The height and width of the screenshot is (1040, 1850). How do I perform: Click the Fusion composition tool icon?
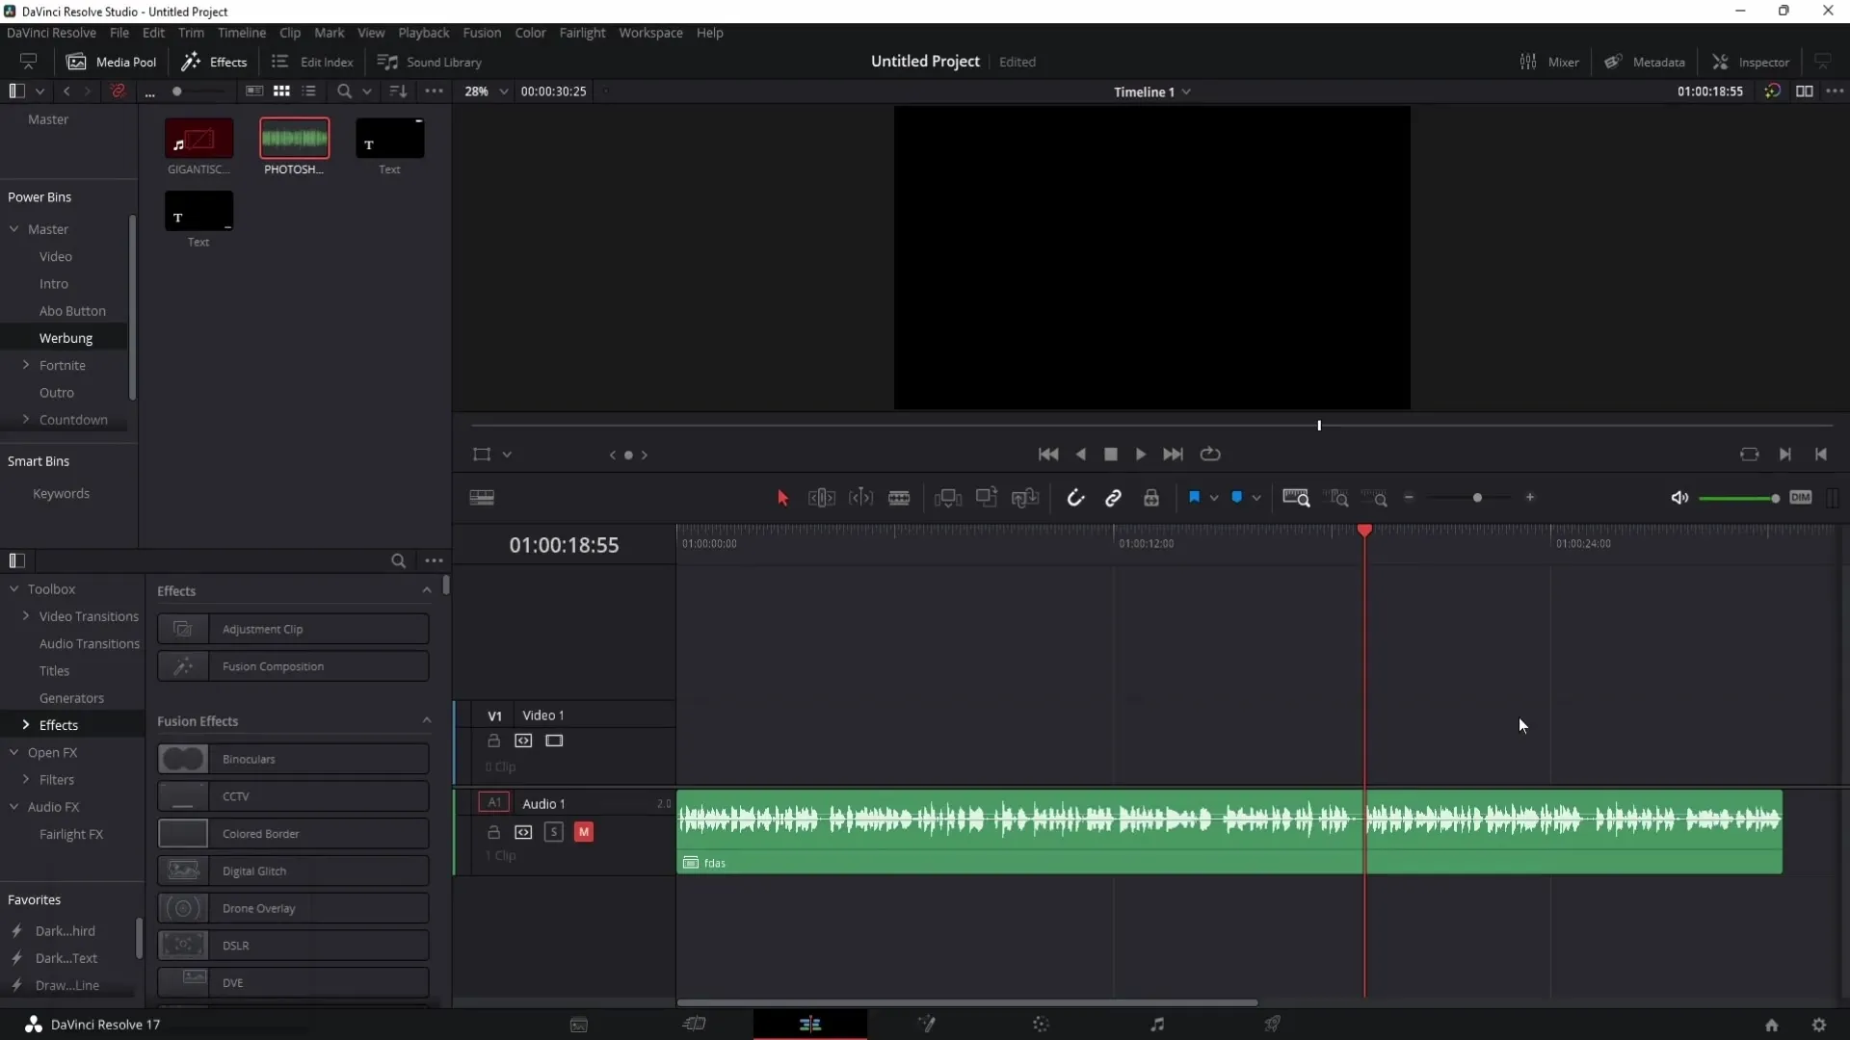pos(184,665)
